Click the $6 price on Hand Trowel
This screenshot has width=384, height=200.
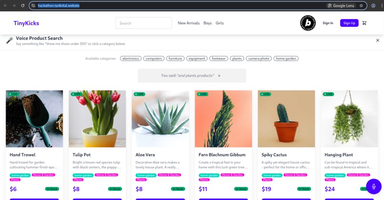[13, 189]
